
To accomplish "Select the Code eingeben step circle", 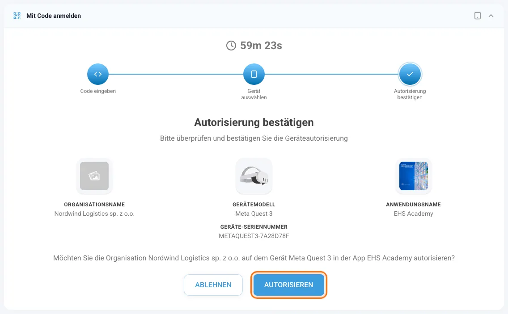I will click(98, 74).
